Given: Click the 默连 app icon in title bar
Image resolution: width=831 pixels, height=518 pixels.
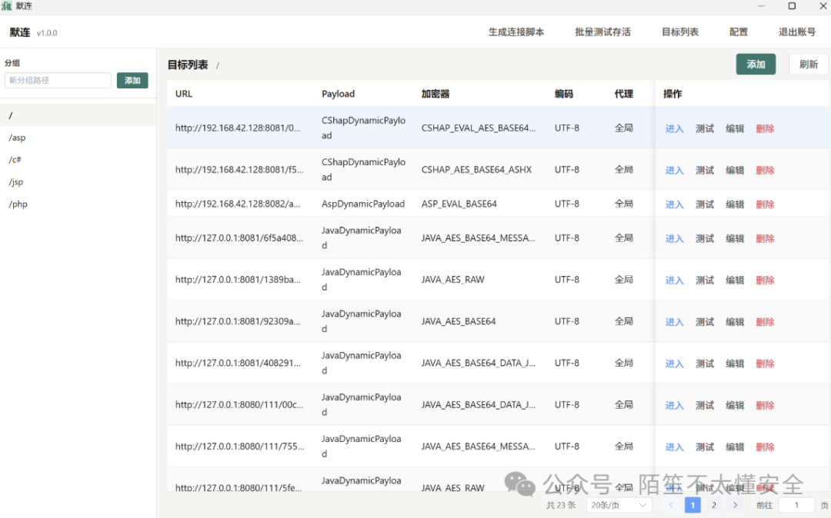Looking at the screenshot, I should point(6,6).
